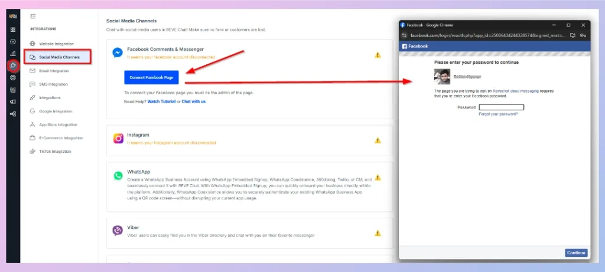Click the Facebook logo in blue header
This screenshot has height=272, width=605.
pyautogui.click(x=415, y=46)
